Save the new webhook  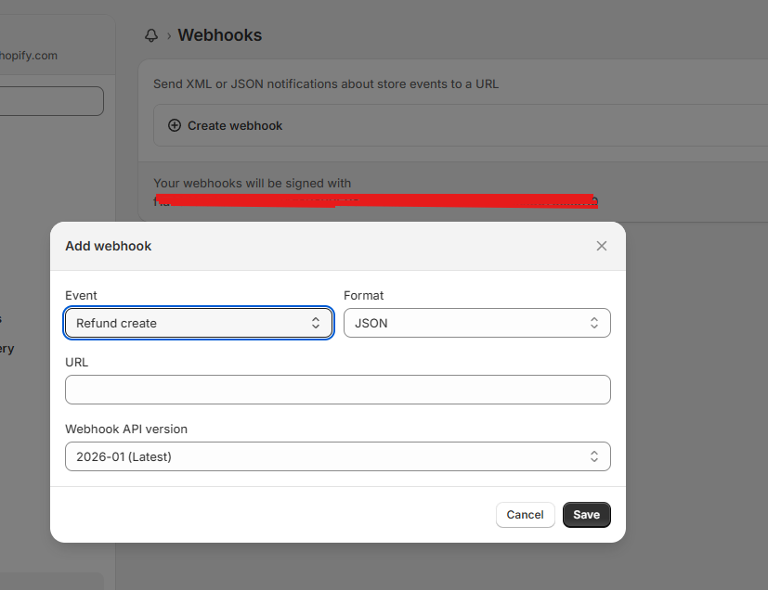(586, 514)
